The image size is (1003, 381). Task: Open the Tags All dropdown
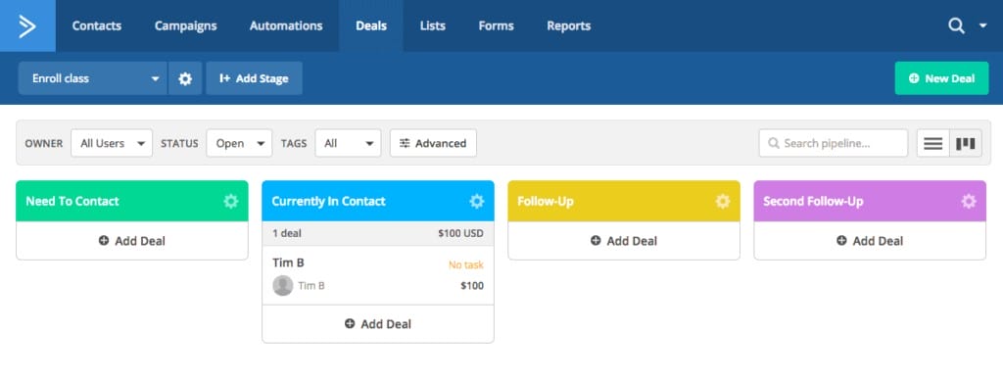tap(348, 143)
